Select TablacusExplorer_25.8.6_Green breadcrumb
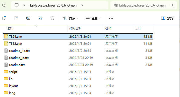 coord(53,5)
